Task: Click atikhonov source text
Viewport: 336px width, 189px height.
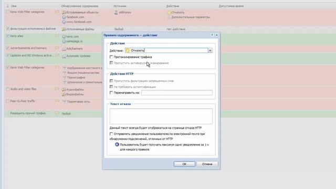Action: pyautogui.click(x=125, y=13)
